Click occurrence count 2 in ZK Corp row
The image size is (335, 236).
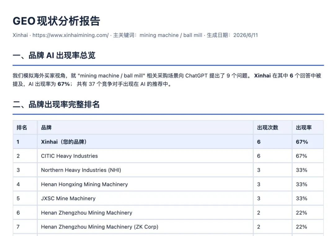coord(259,227)
